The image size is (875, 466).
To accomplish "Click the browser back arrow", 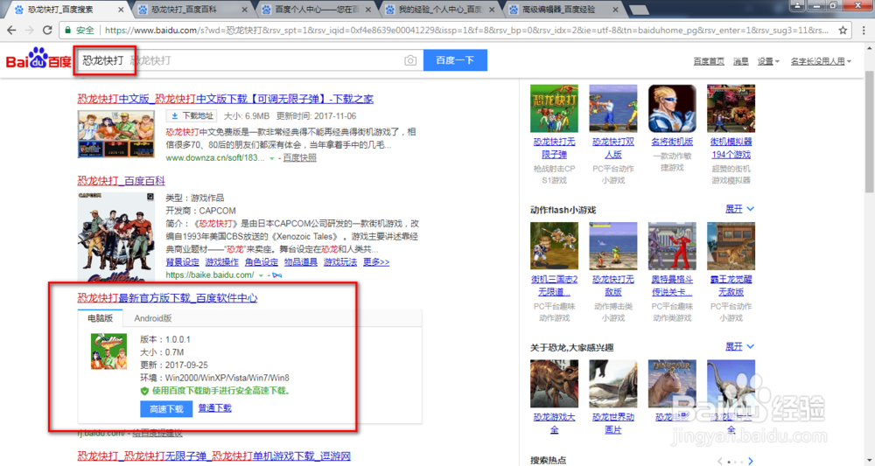I will [x=11, y=30].
